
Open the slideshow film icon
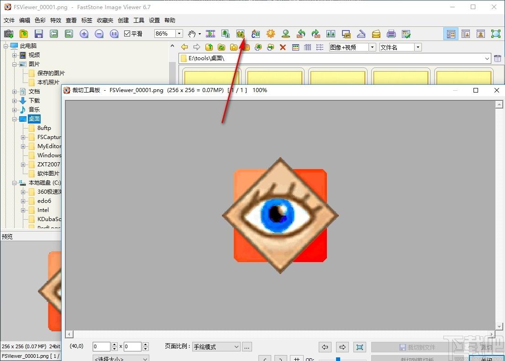click(210, 34)
